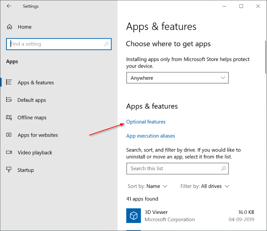
Task: Minimize the Settings window
Action: [x=224, y=6]
